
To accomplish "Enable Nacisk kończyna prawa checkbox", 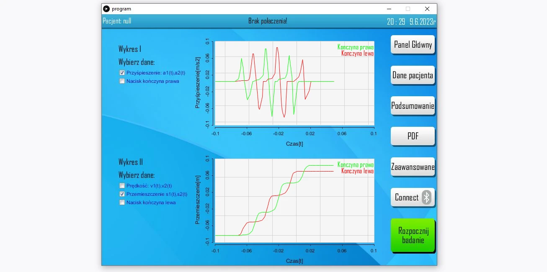I will 122,81.
